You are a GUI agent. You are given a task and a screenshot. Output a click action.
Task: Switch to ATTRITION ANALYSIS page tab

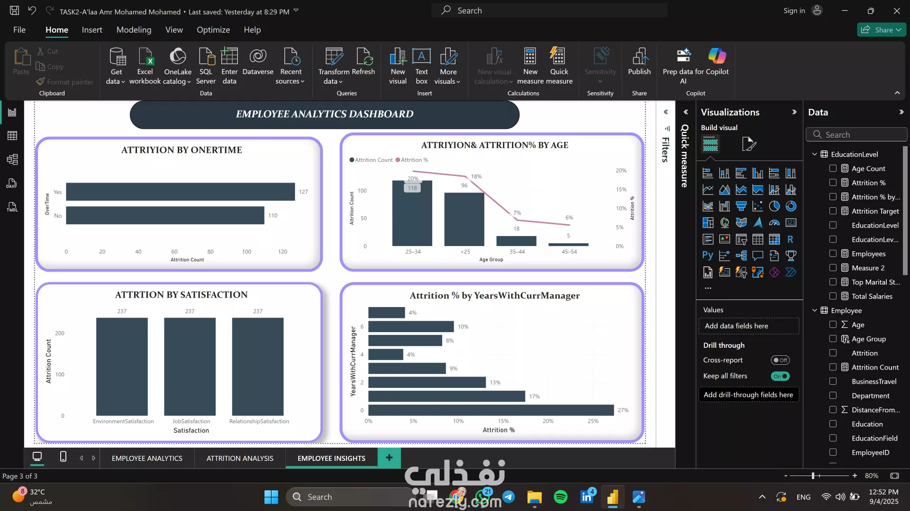(240, 458)
